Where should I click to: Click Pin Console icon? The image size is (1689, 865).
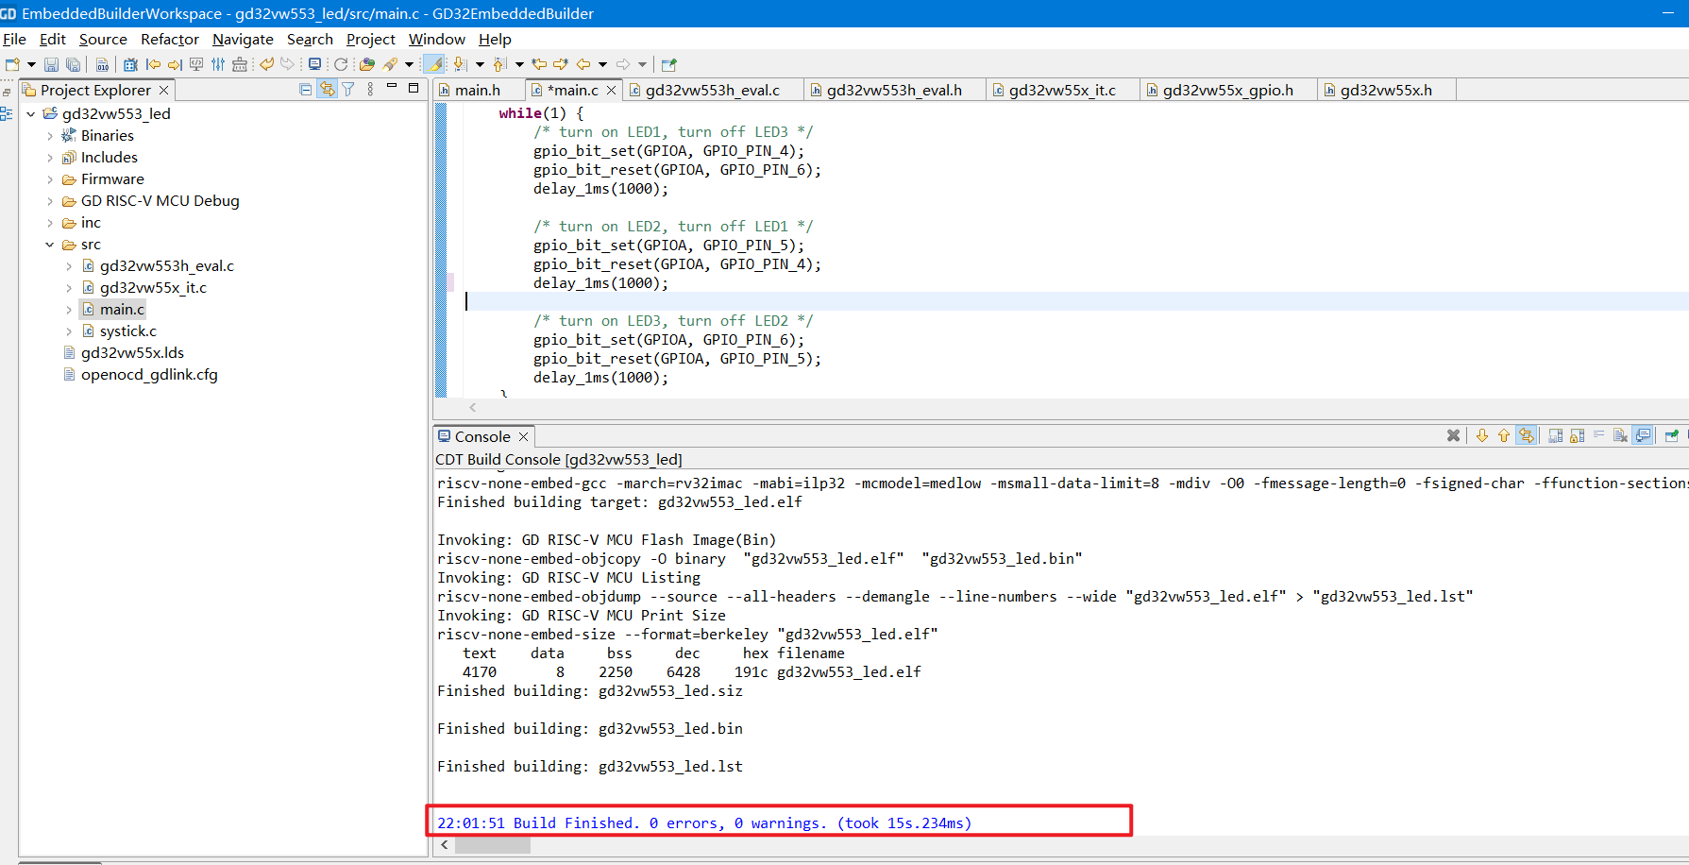click(1671, 435)
